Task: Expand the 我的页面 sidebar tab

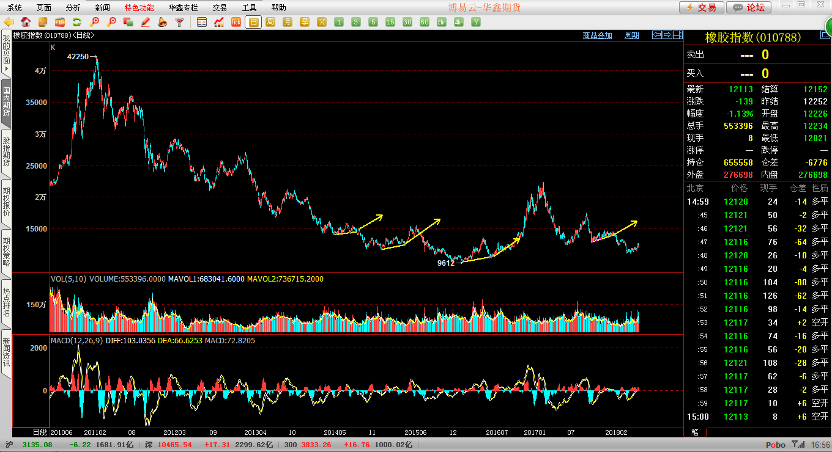Action: (6, 54)
